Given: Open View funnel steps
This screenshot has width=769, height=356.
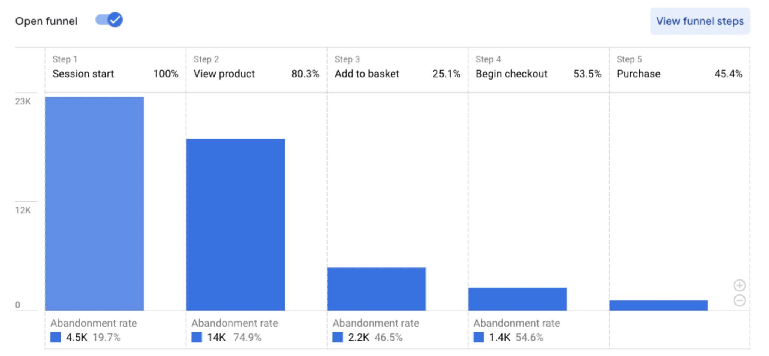Looking at the screenshot, I should [x=700, y=21].
